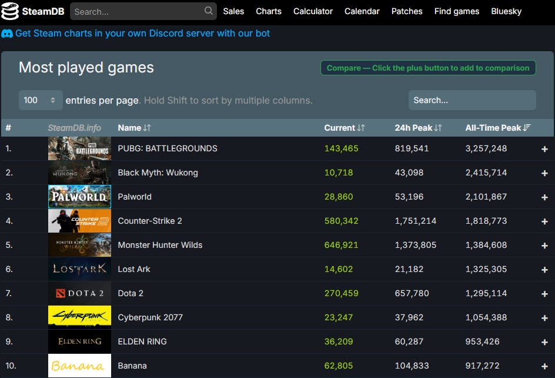The image size is (555, 378).
Task: Open PUBG: BATTLEGROUNDS game thumbnail
Action: coord(79,148)
